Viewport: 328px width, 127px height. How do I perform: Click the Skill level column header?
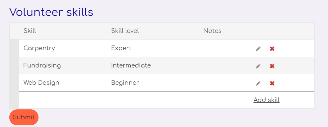point(125,31)
